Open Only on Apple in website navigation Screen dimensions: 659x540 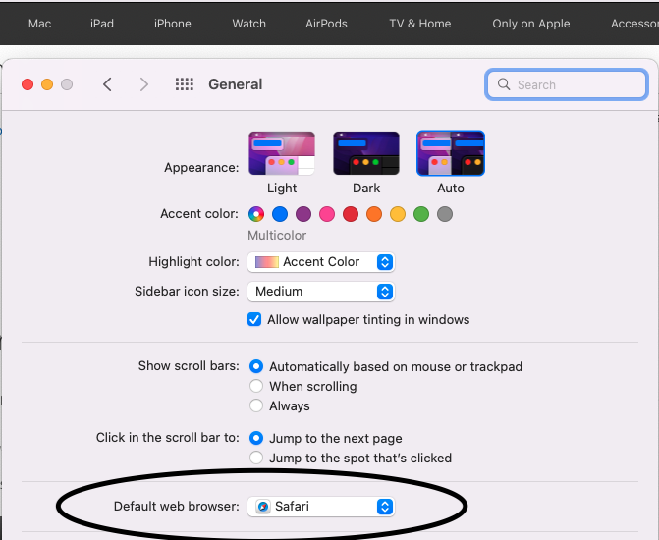531,24
